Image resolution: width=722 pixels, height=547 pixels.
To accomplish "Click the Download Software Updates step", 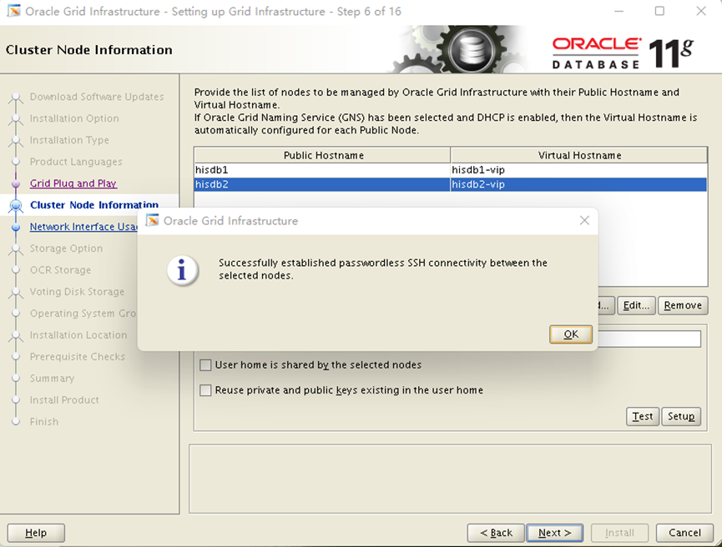I will click(97, 97).
